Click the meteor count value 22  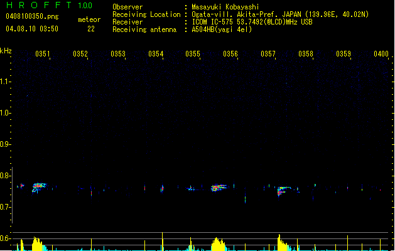coord(91,29)
